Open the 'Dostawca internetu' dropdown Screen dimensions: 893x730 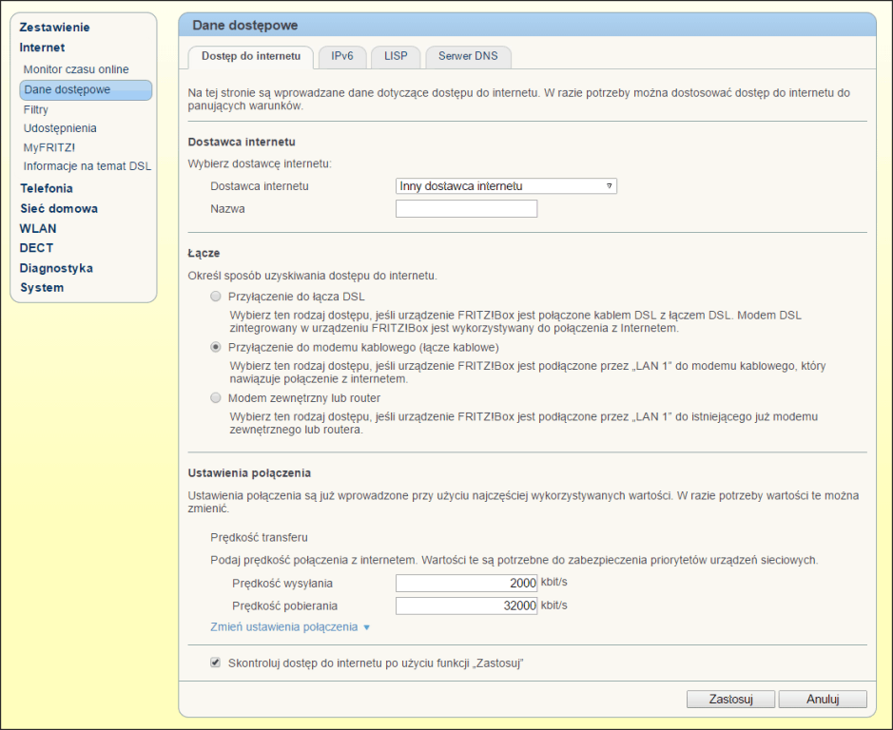506,186
